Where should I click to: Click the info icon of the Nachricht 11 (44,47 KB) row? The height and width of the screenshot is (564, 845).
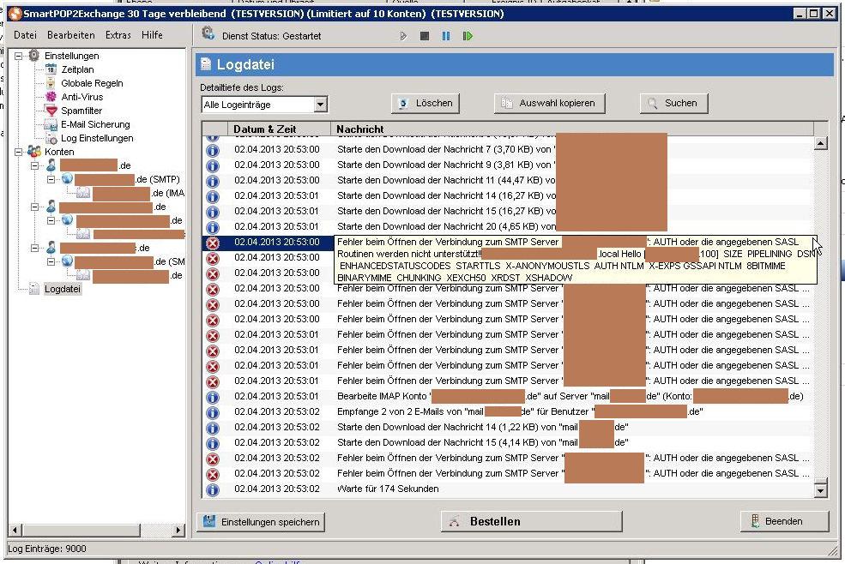tap(213, 181)
